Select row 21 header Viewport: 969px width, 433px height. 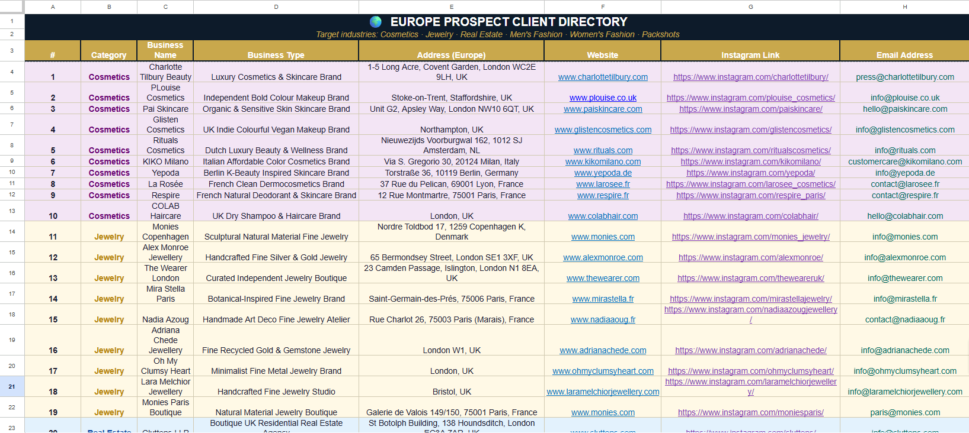pyautogui.click(x=12, y=386)
